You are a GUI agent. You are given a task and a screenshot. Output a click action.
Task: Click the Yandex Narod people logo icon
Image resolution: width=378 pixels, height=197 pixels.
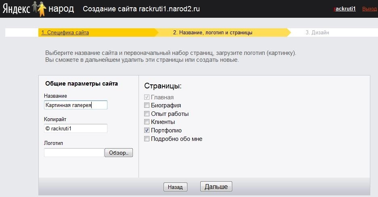39,8
